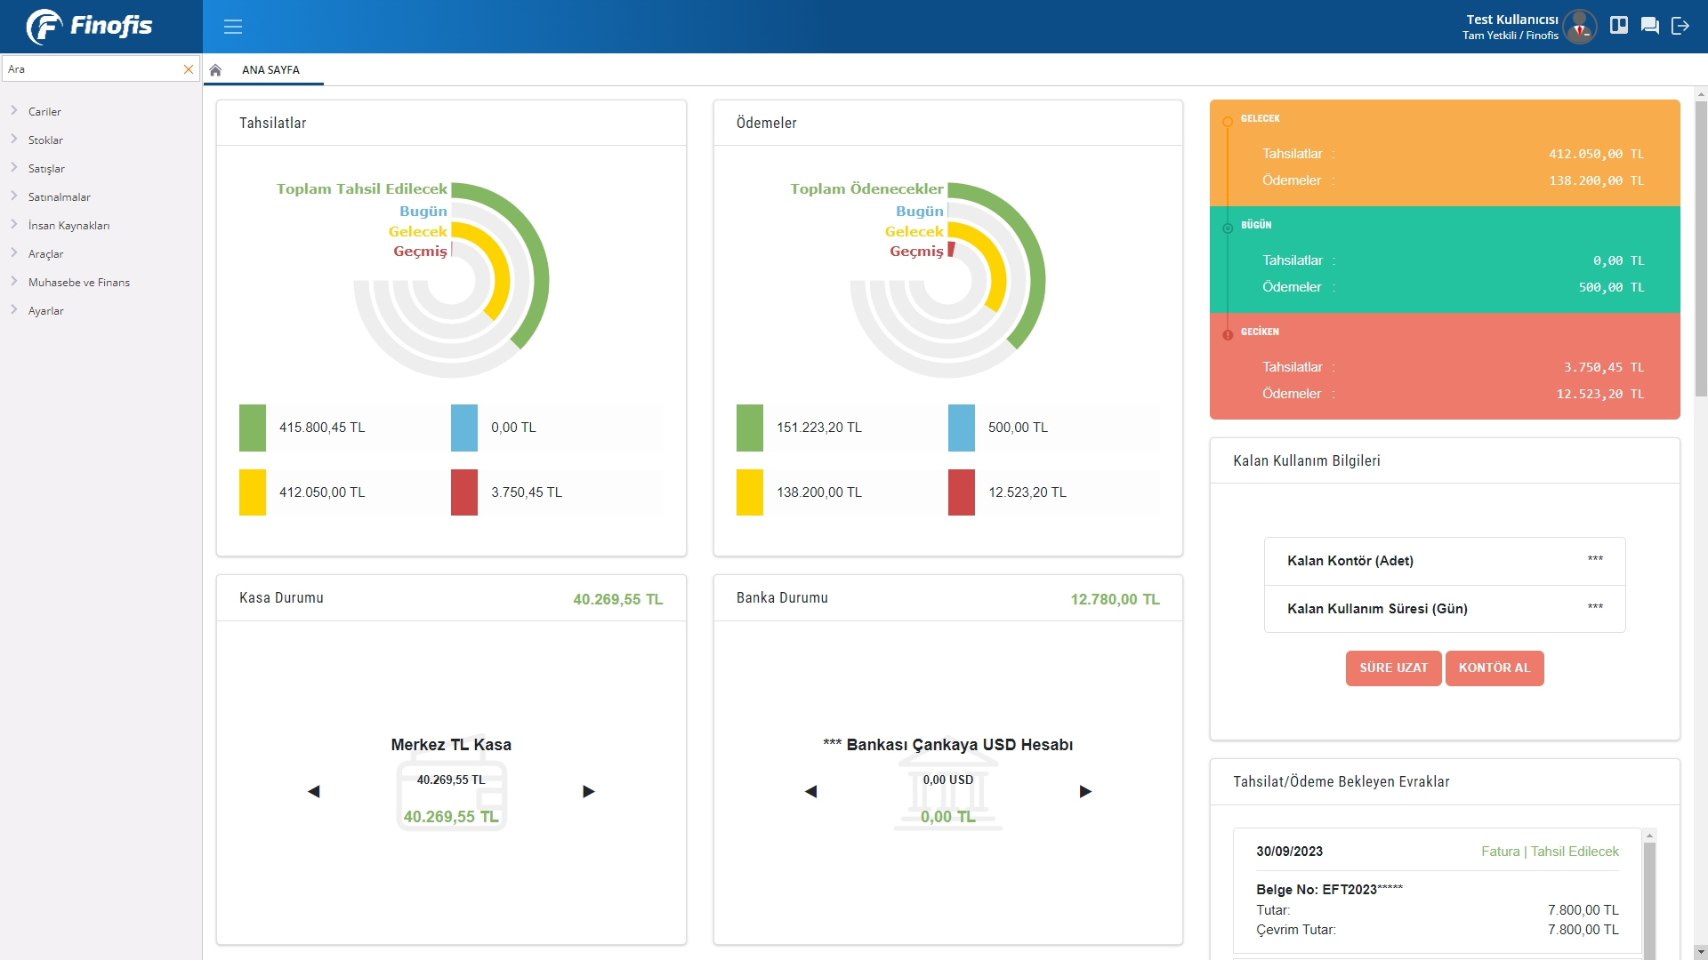Show next cash register with right arrow
Screen dimensions: 1708x960
[x=588, y=791]
